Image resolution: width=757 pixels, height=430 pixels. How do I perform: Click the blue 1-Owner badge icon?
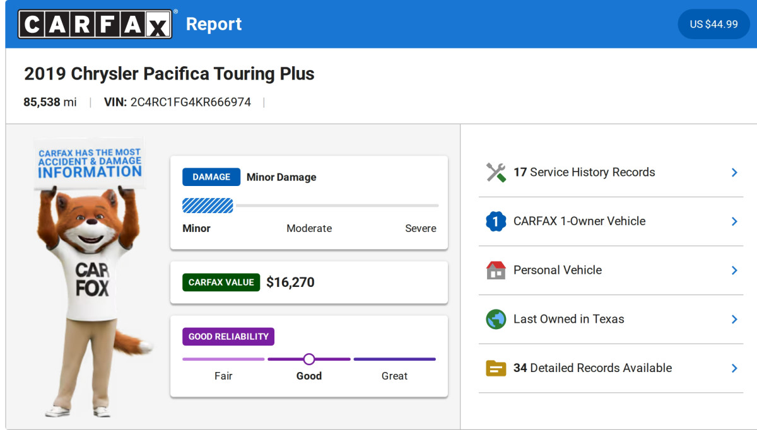click(x=496, y=221)
